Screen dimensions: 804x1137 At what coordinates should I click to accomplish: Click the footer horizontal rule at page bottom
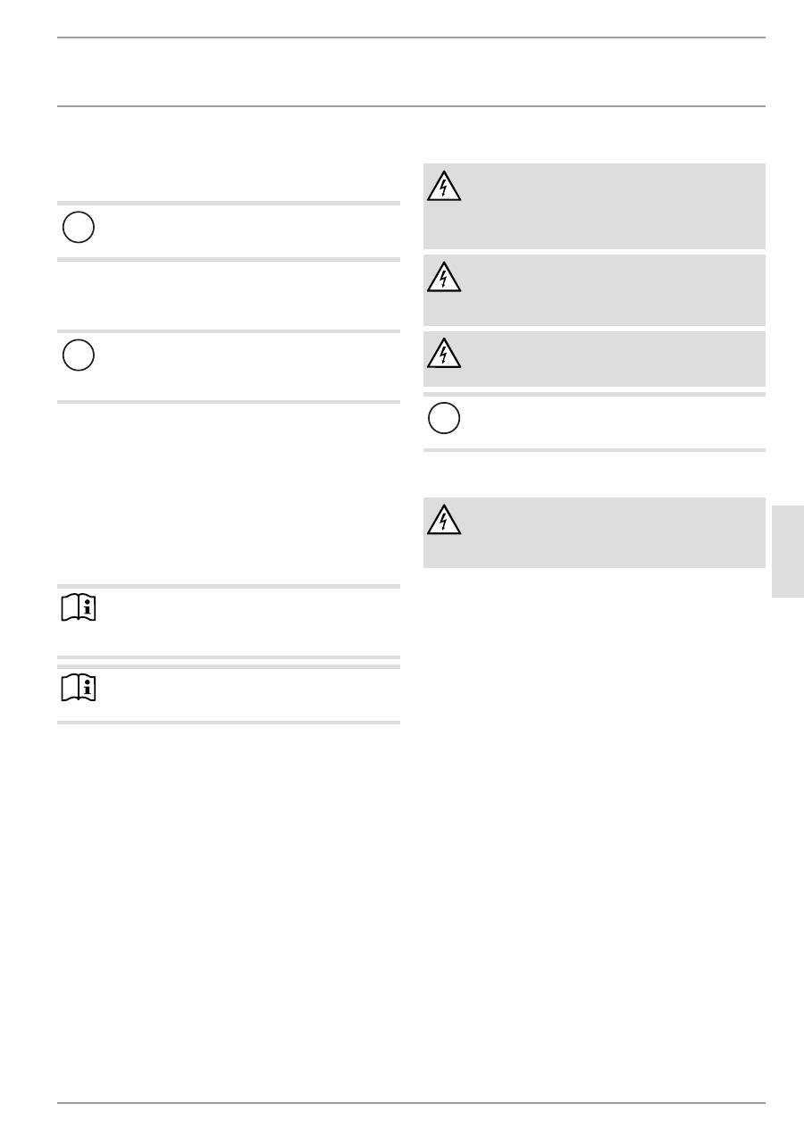[x=411, y=1103]
